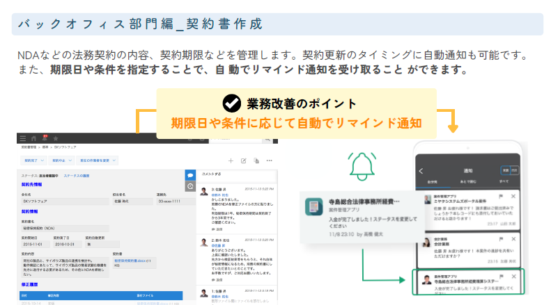Flag the 寺島総合法律事務所 notification in phone list
The image size is (551, 305).
pos(501,277)
